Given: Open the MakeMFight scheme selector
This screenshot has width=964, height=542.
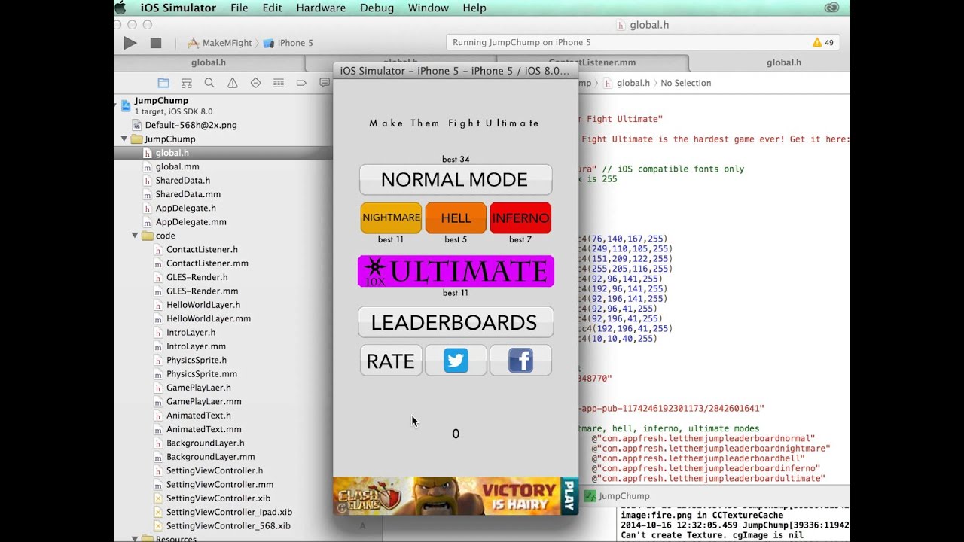Looking at the screenshot, I should (x=220, y=43).
